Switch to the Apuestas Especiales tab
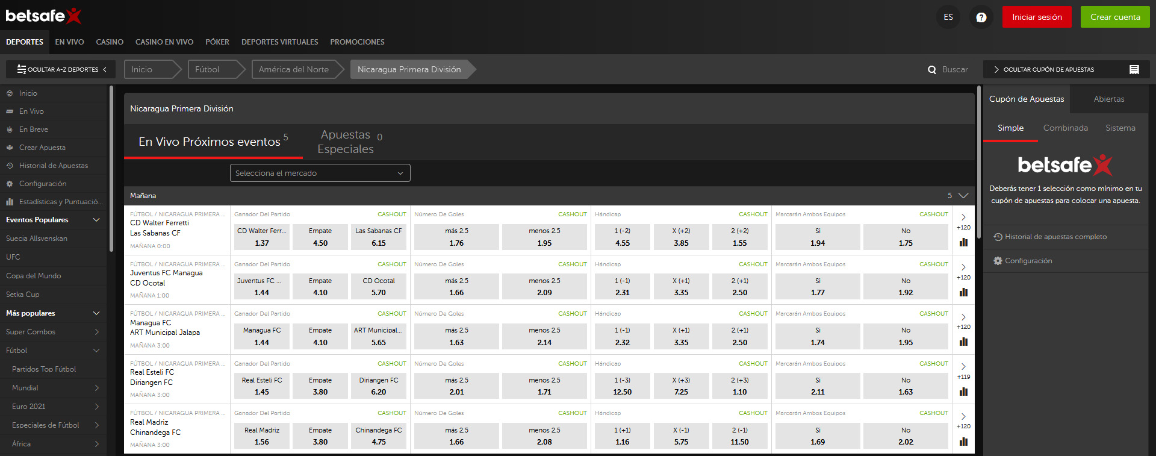Viewport: 1156px width, 456px height. coord(350,142)
